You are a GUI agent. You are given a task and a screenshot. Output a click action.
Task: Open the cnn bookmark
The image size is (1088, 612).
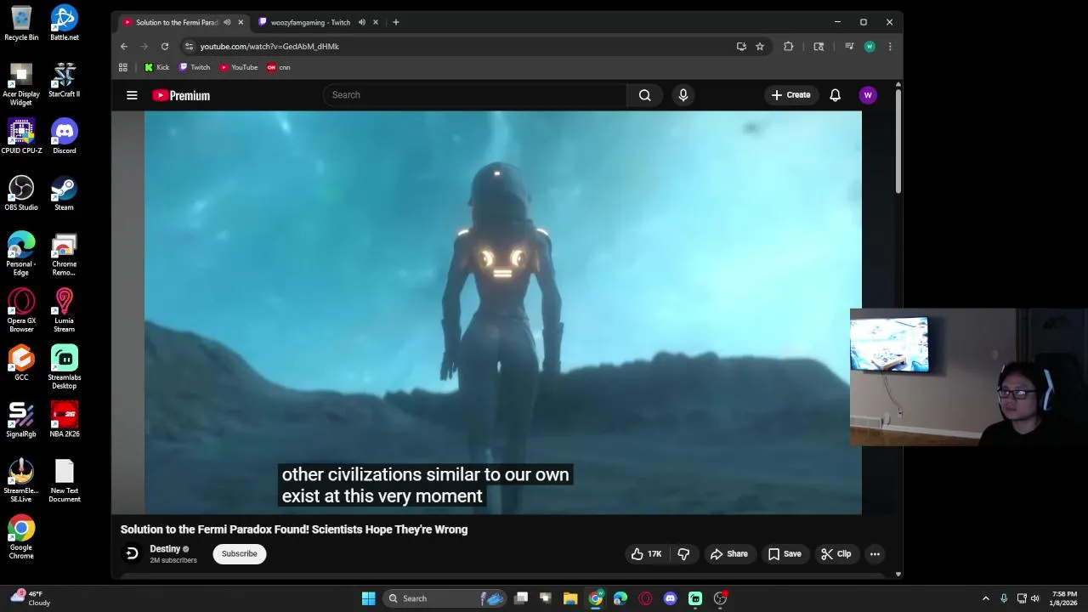point(279,67)
